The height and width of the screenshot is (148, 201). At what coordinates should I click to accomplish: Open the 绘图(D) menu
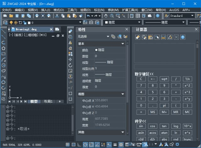[x=85, y=10]
